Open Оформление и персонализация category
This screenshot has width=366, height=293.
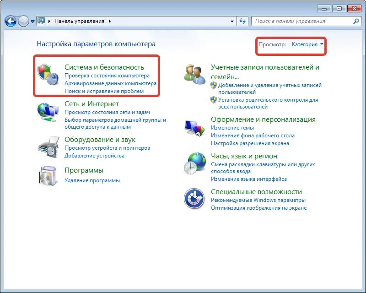click(263, 119)
